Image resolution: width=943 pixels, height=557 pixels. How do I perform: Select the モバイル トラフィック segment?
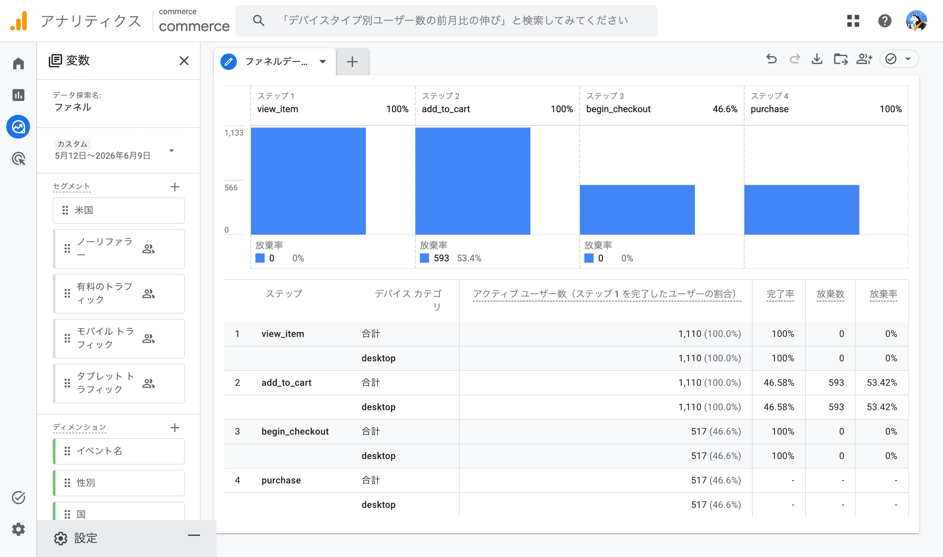[118, 339]
